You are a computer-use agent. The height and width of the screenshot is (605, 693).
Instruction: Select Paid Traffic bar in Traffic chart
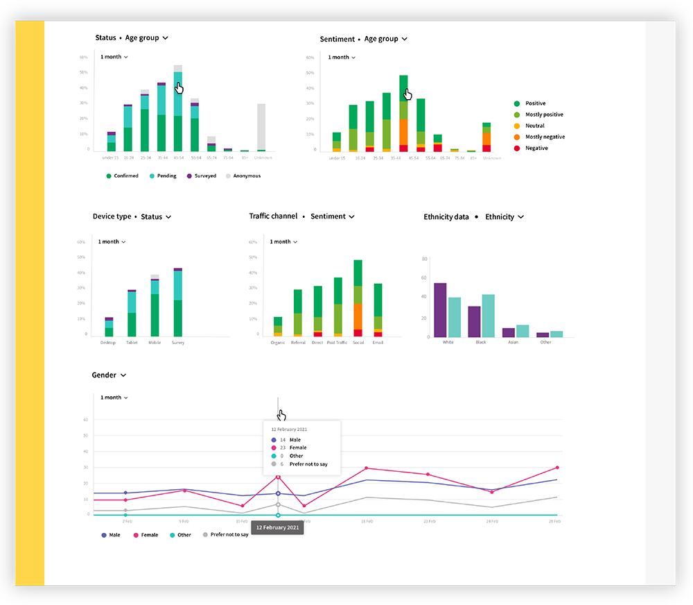tap(338, 307)
